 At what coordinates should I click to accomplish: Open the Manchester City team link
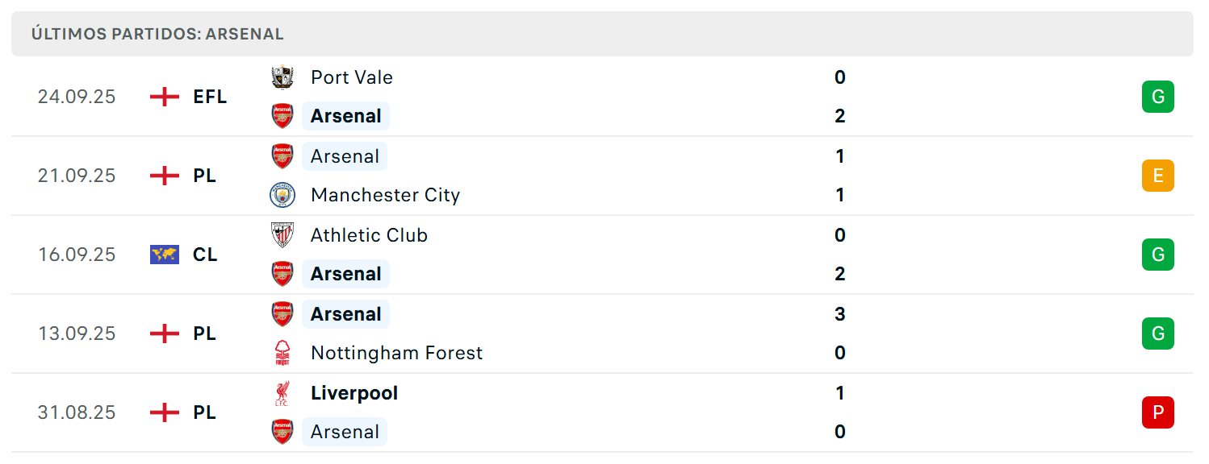click(385, 195)
